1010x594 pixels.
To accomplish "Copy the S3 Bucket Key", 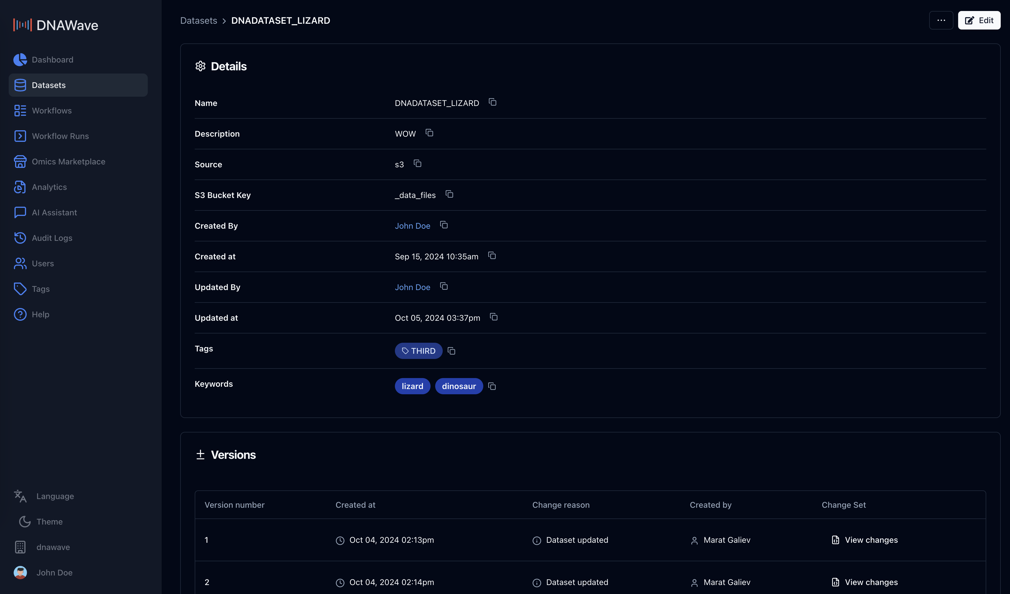I will (449, 194).
